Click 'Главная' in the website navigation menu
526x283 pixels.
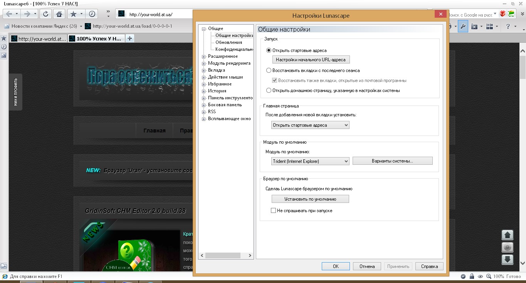tap(155, 131)
